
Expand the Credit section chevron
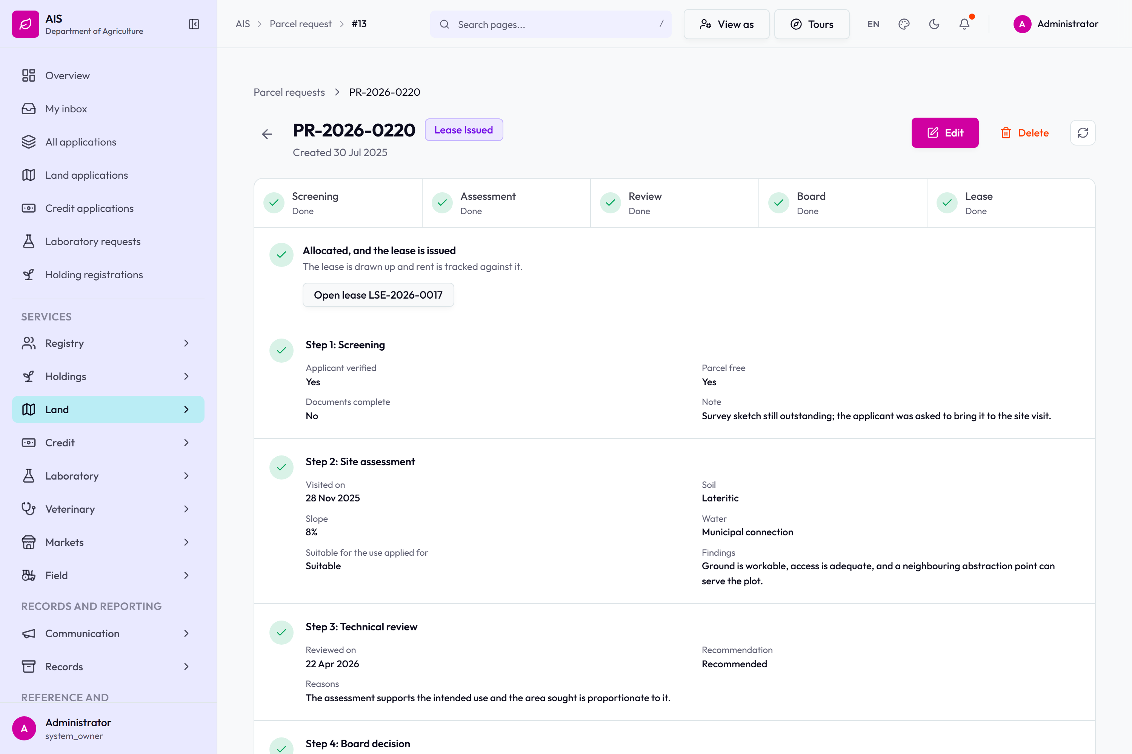186,443
